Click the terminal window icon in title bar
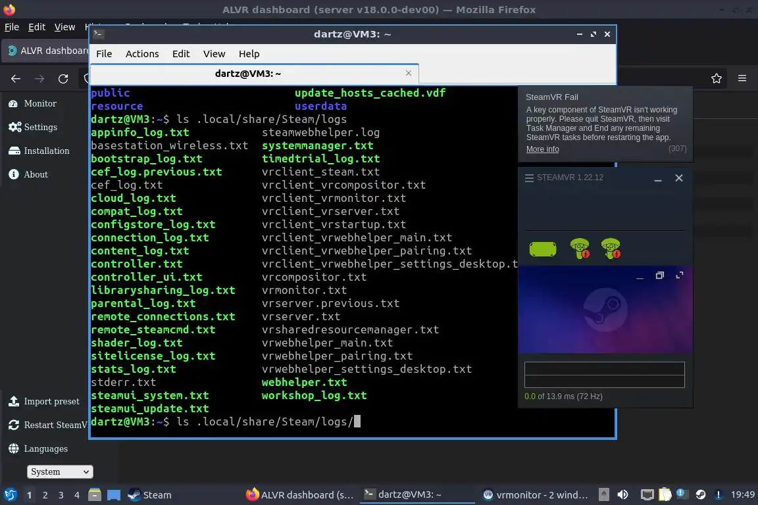758x505 pixels. click(98, 34)
